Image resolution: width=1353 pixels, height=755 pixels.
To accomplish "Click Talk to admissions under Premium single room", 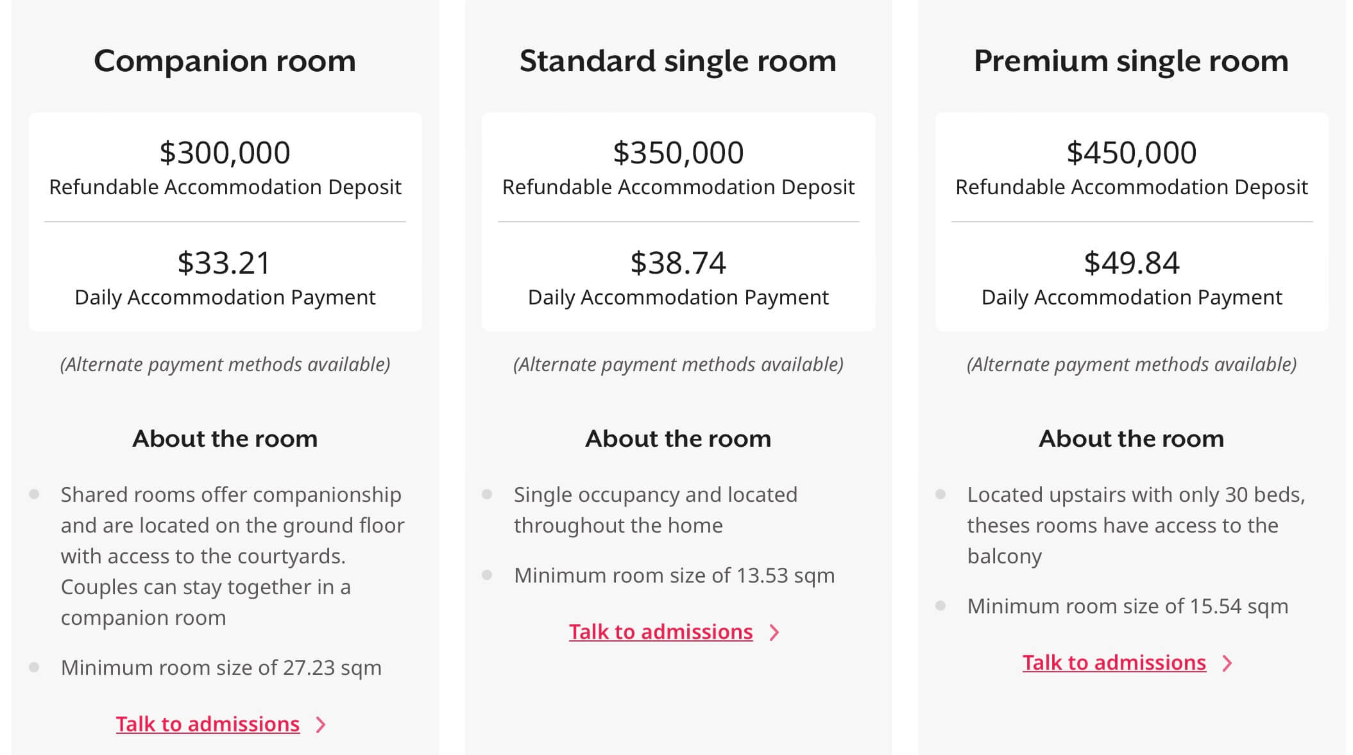I will (x=1114, y=662).
